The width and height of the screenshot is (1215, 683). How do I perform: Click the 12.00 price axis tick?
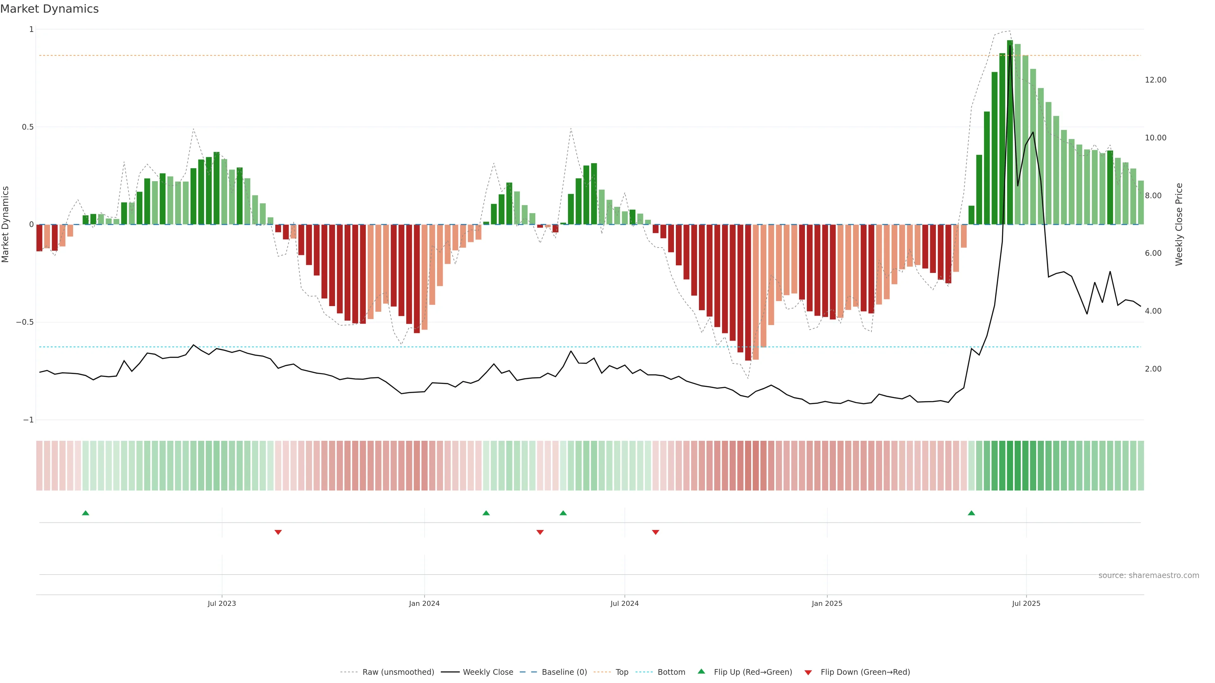tap(1155, 80)
